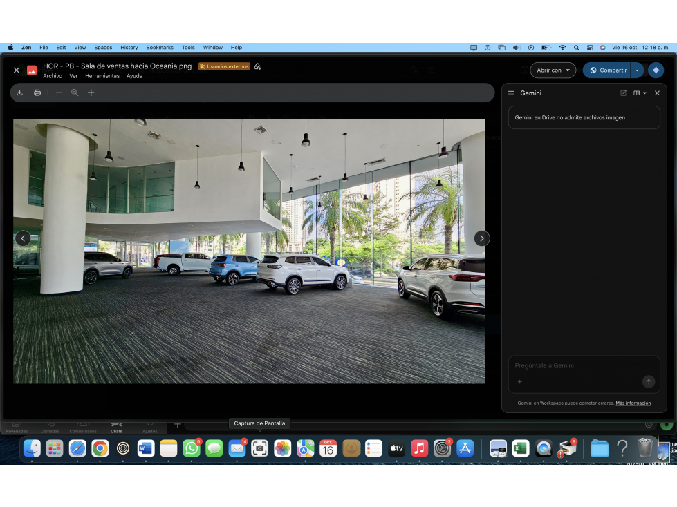Open Microsoft Excel from the dock
The height and width of the screenshot is (507, 677).
(521, 449)
